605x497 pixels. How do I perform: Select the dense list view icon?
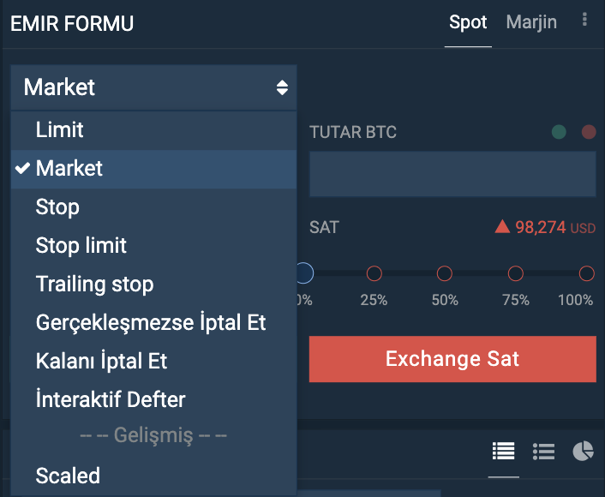[x=504, y=451]
